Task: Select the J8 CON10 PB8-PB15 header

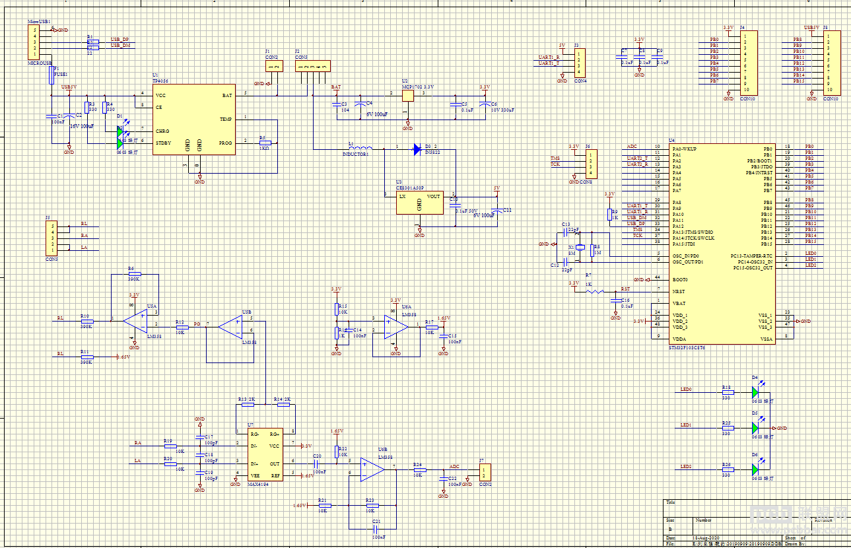Action: tap(832, 63)
